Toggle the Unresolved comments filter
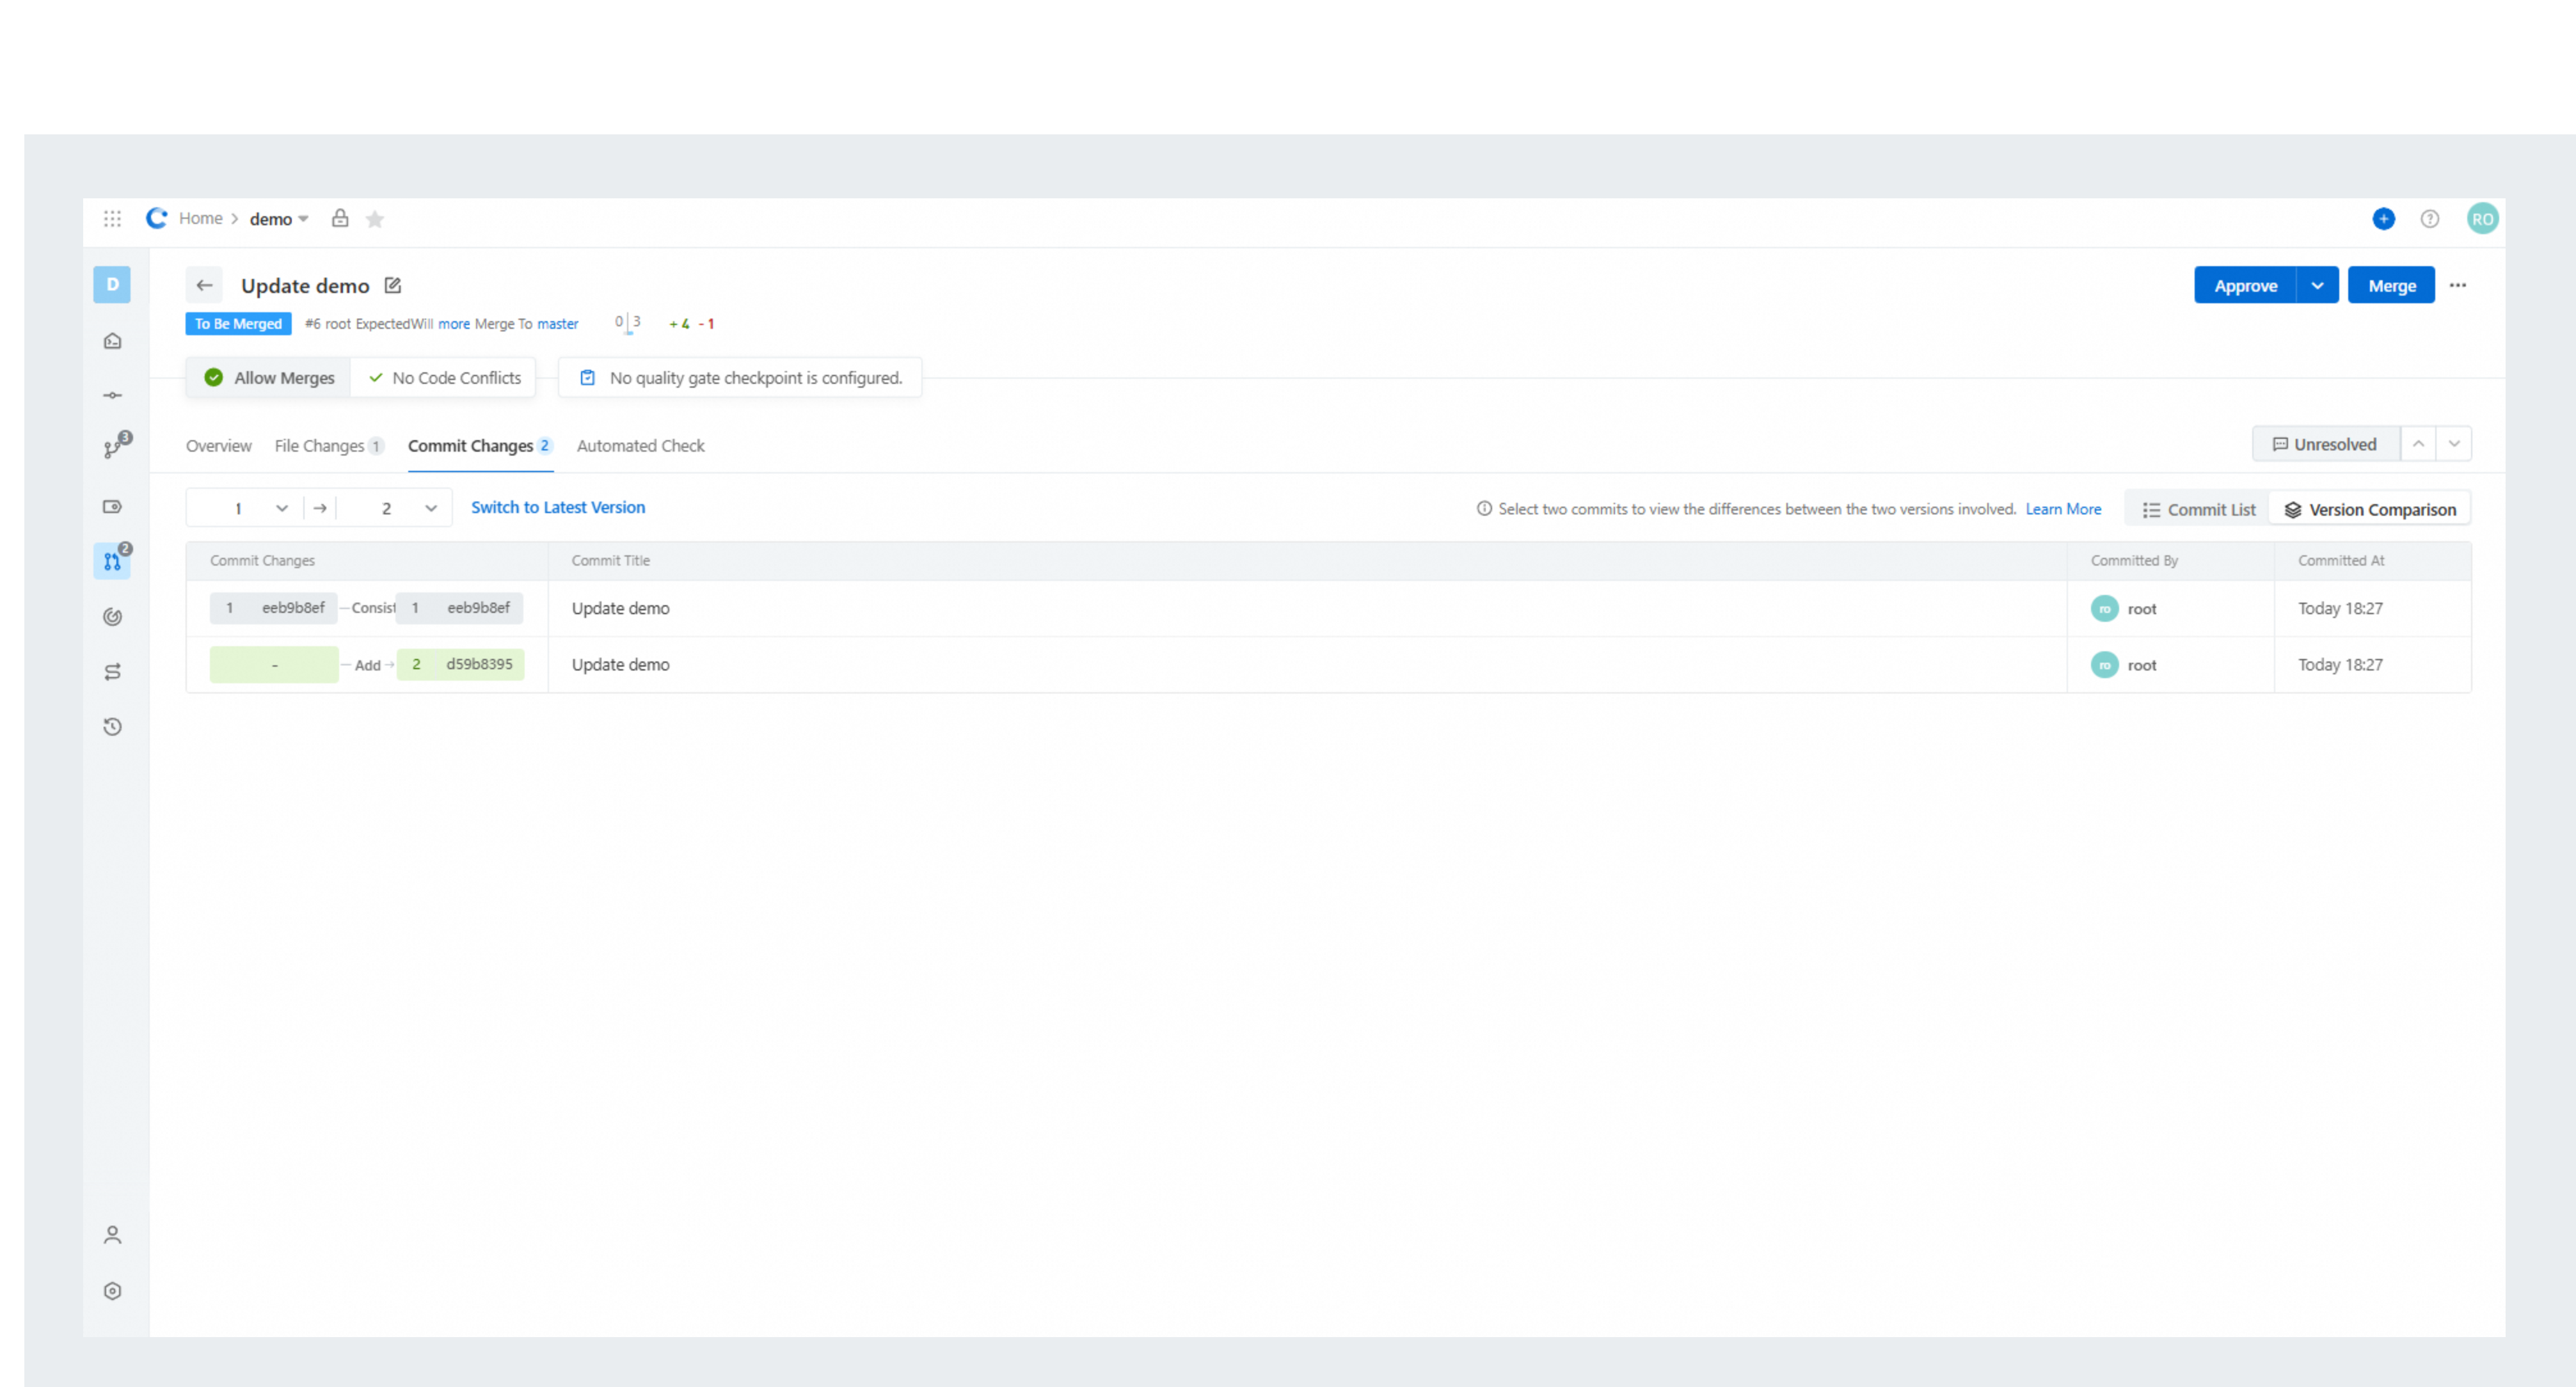Screen dimensions: 2576x1387 point(2325,444)
